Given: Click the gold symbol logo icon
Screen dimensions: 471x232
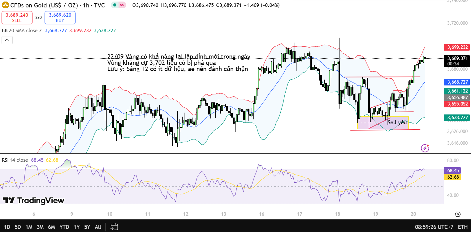Looking at the screenshot, I should coord(5,5).
